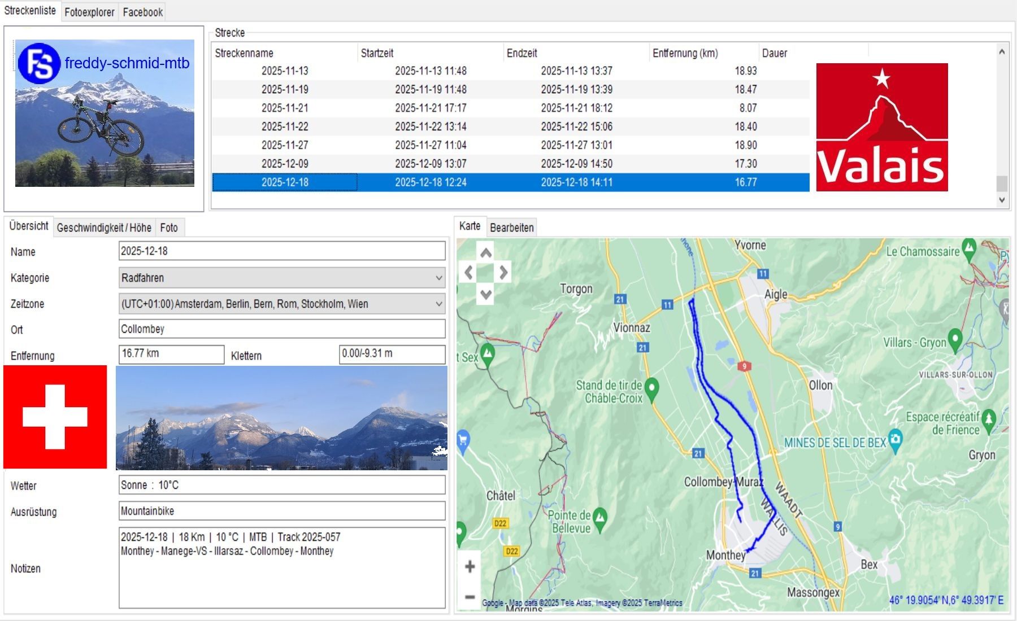1017x621 pixels.
Task: Pan the map right with arrow
Action: [x=503, y=273]
